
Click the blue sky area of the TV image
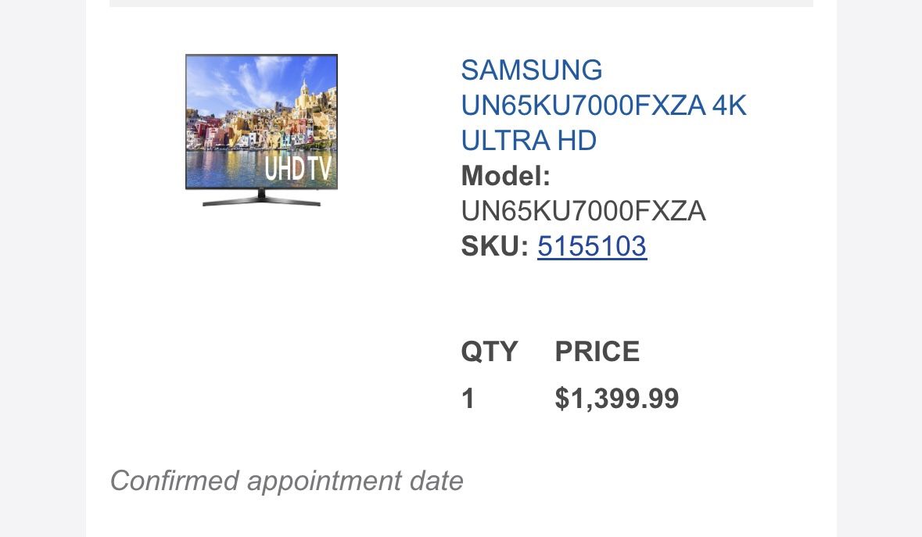pos(235,78)
